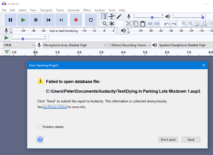Click the Don't send button
The image size is (213, 155).
[x=168, y=140]
